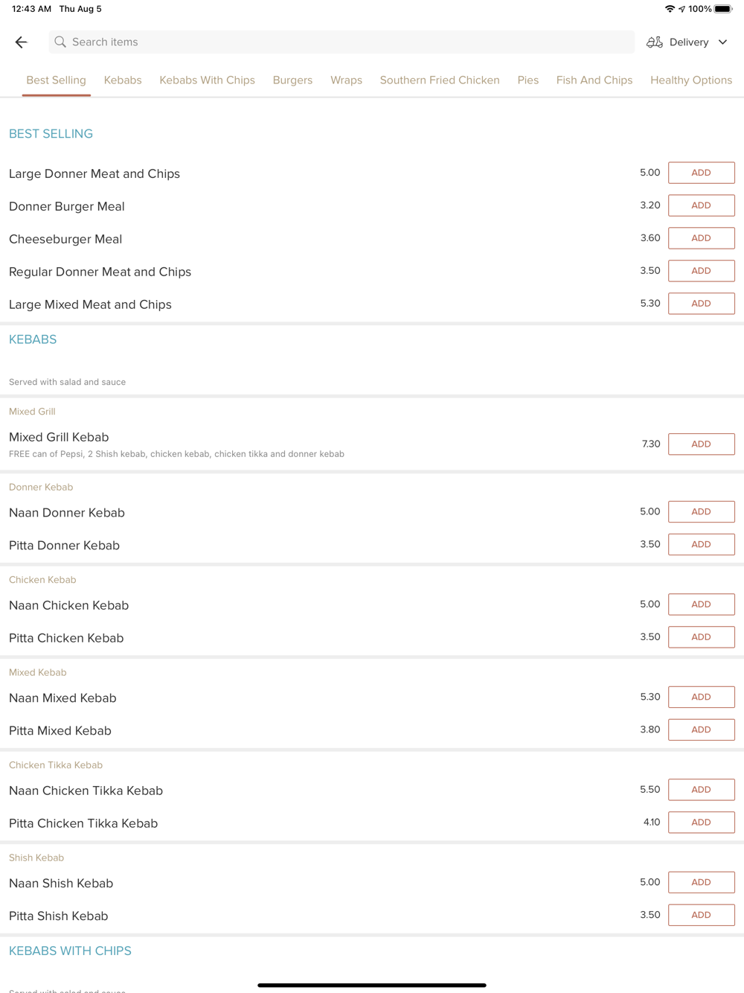
Task: Add Naan Donner Kebab
Action: click(x=701, y=512)
